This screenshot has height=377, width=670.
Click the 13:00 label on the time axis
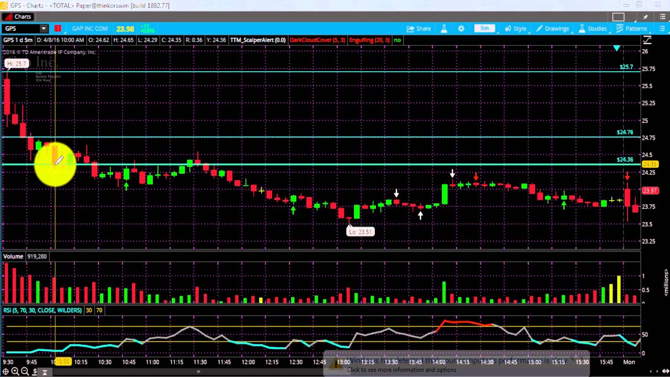click(343, 362)
